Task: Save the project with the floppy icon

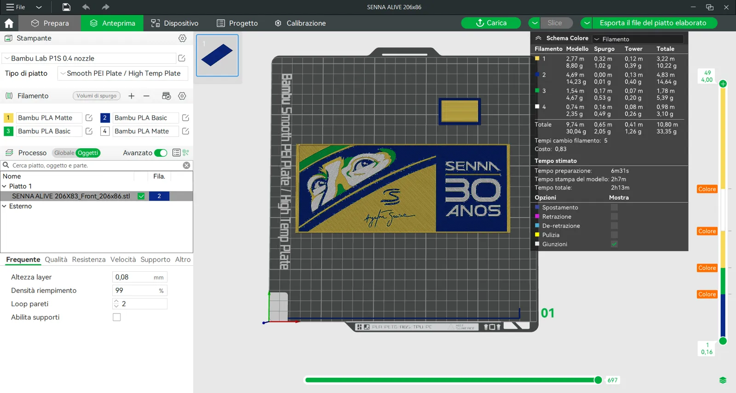Action: tap(66, 7)
